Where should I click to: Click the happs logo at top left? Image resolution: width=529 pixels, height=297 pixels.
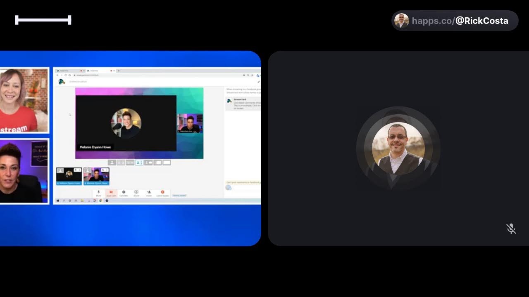(x=43, y=20)
